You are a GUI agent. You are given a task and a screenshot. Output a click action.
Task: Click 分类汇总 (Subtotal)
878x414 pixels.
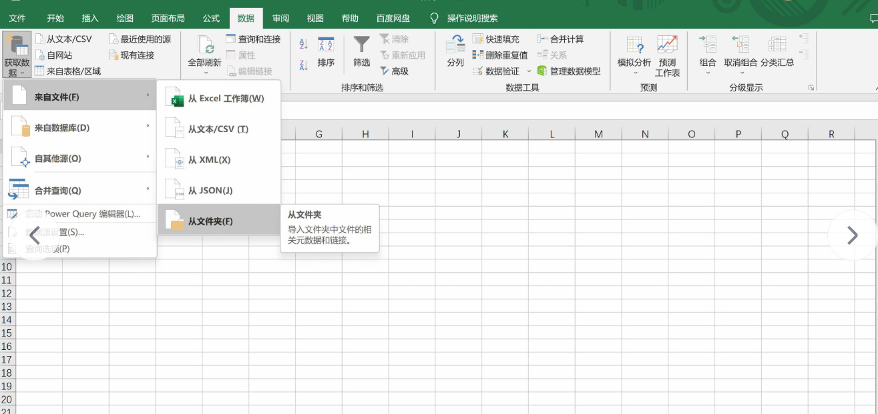[x=777, y=53]
